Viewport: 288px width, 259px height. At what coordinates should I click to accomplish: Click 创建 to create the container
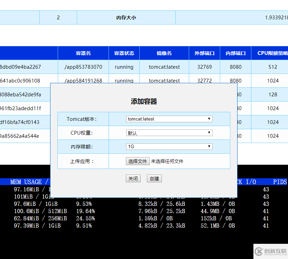point(154,179)
